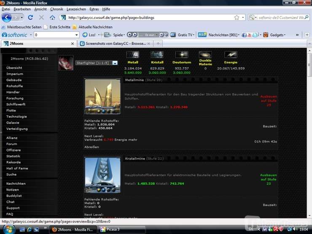Click the volume speaker tray icon
The width and height of the screenshot is (312, 234).
(x=295, y=229)
